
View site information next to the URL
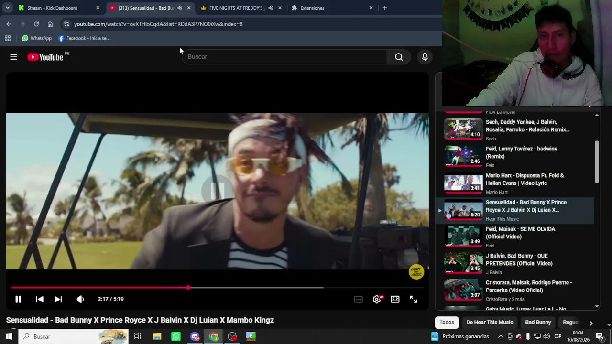click(66, 24)
